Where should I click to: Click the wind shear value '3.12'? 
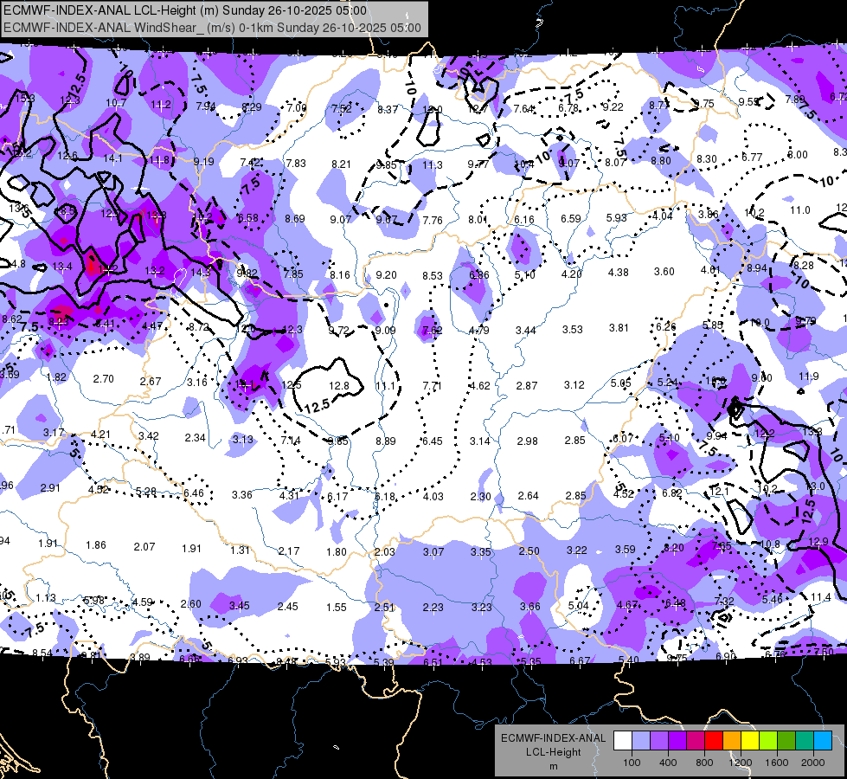[574, 384]
